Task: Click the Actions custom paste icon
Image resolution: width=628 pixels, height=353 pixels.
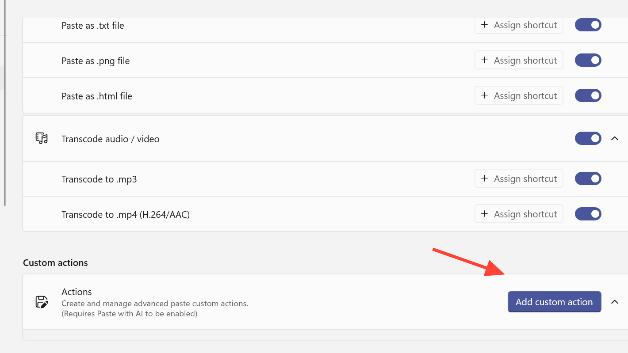Action: [x=42, y=302]
